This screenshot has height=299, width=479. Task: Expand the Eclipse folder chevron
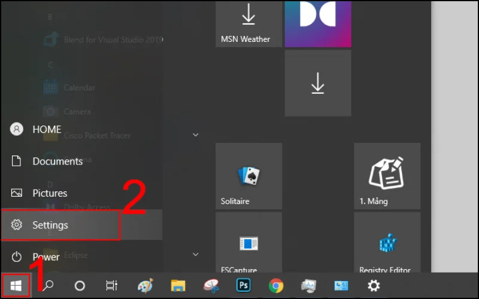[x=196, y=254]
